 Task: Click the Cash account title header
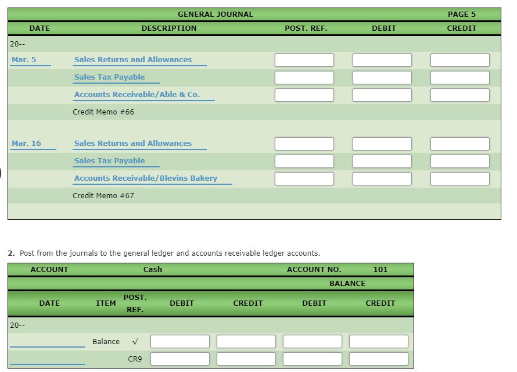click(x=153, y=269)
